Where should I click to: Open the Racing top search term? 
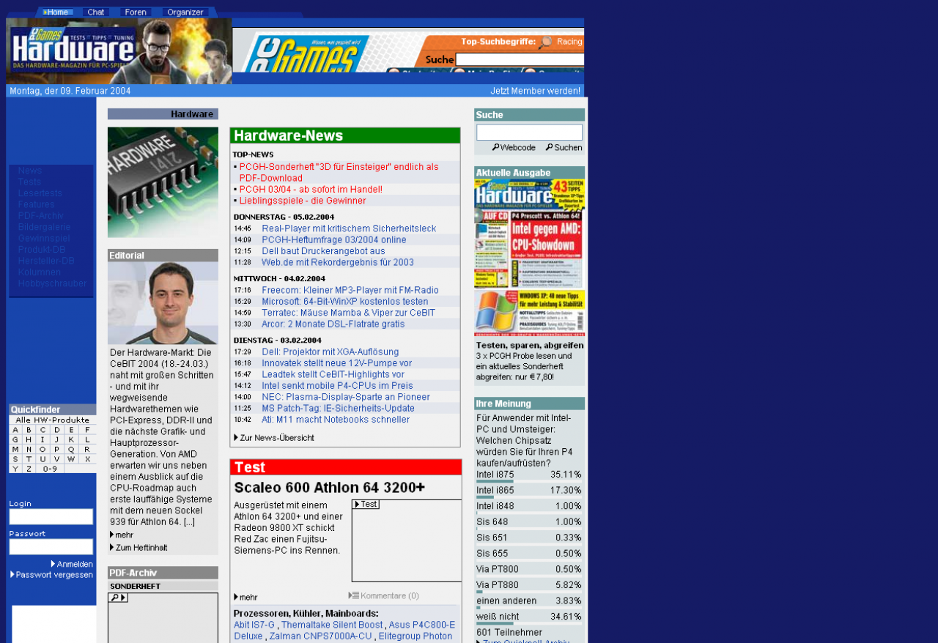coord(569,42)
